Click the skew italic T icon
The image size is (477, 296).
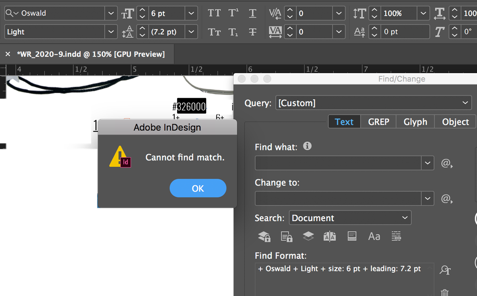click(440, 32)
